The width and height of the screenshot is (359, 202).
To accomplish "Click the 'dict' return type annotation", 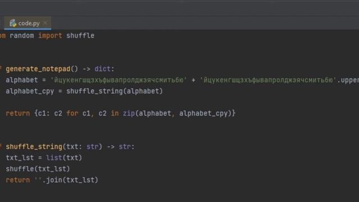I will 102,69.
